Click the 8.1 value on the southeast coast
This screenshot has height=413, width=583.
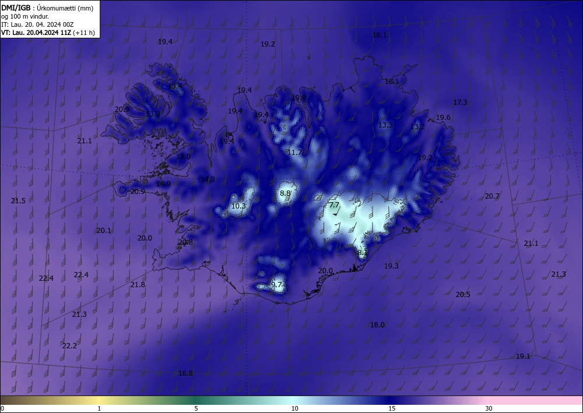(x=362, y=253)
